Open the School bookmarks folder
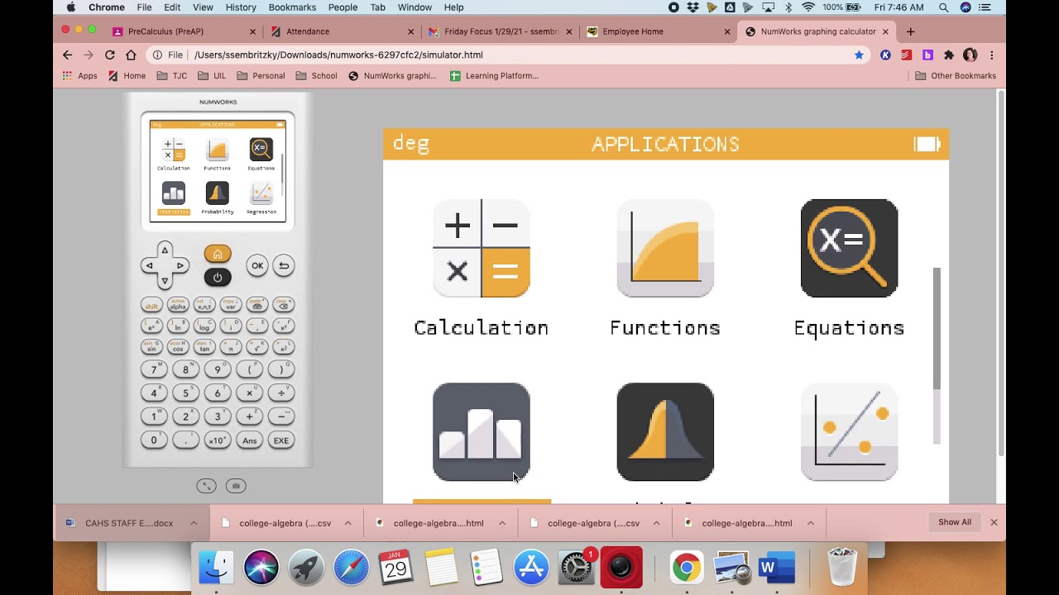 pyautogui.click(x=316, y=76)
